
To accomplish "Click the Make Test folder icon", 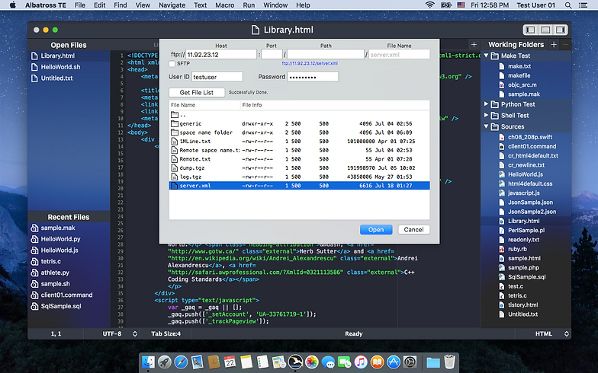I will 494,56.
